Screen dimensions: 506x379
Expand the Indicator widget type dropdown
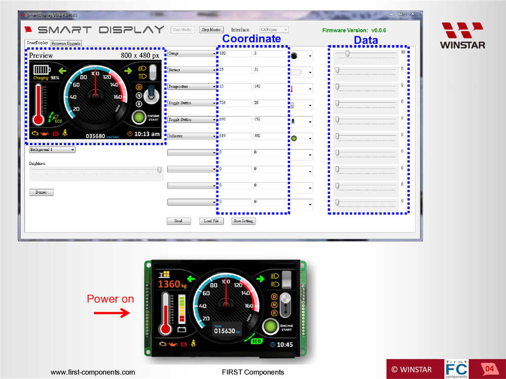[192, 136]
